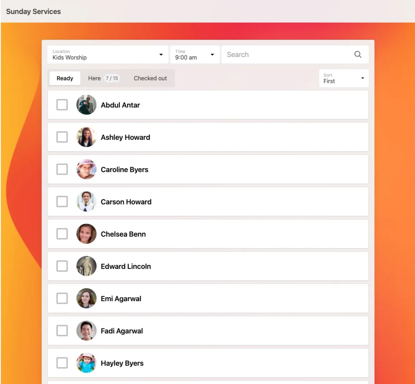This screenshot has height=384, width=415.
Task: Click Edward Lincoln's avatar image
Action: pos(86,266)
